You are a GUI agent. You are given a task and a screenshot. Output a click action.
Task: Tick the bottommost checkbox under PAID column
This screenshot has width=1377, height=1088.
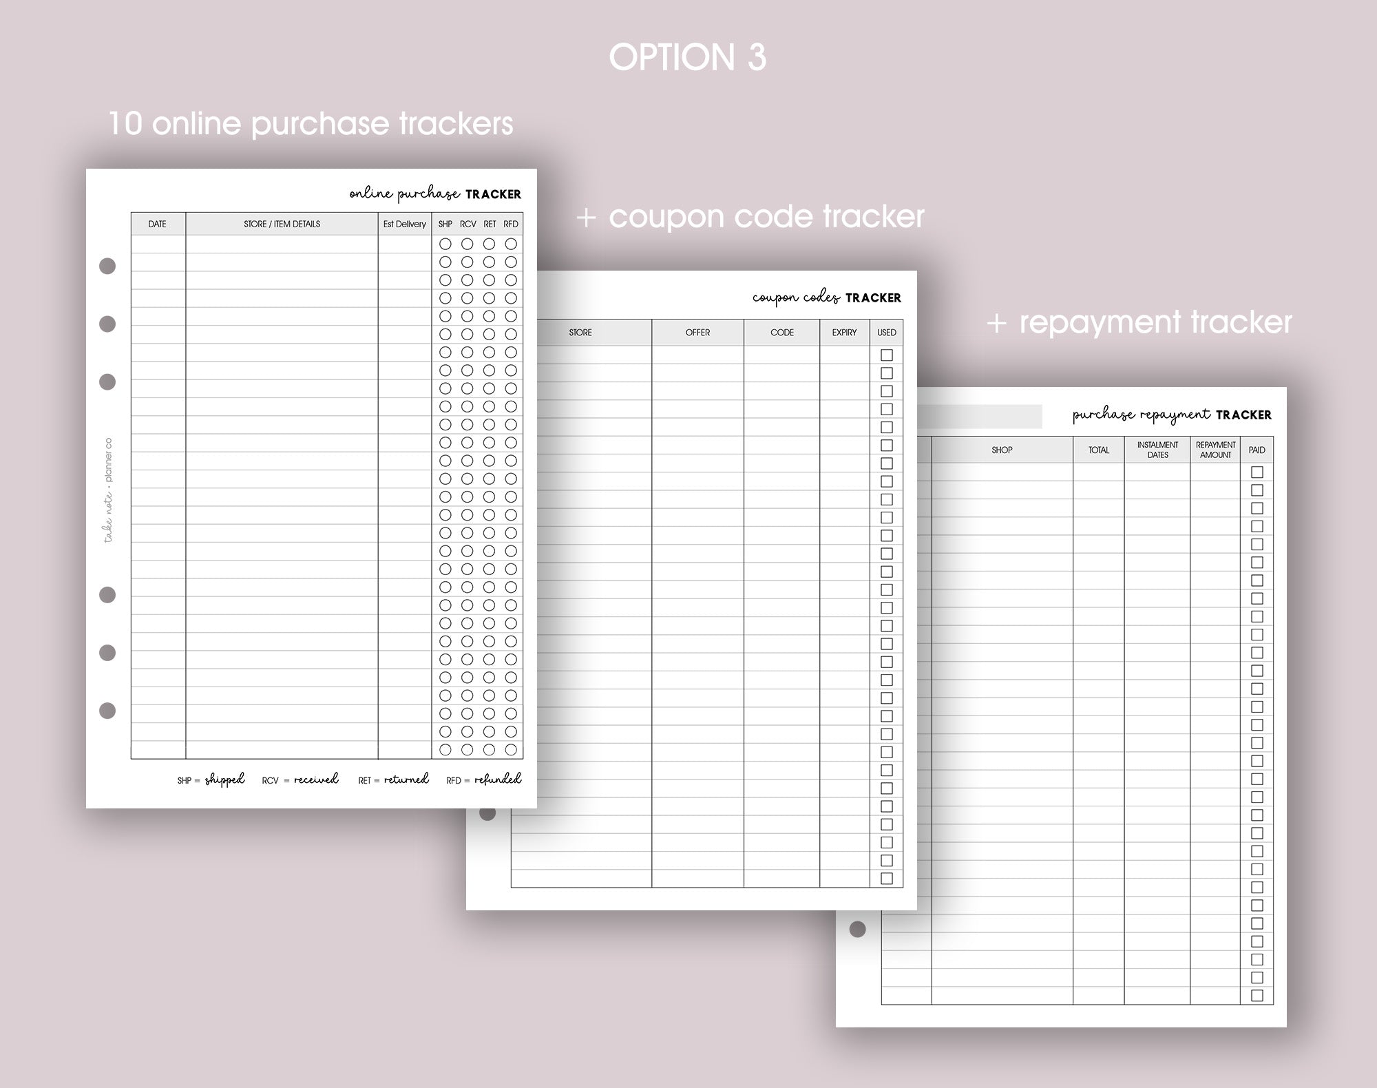tap(1257, 996)
